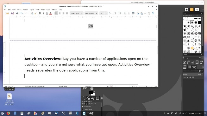
Task: Switch to GIMP's Brushes tab
Action: tap(186, 9)
